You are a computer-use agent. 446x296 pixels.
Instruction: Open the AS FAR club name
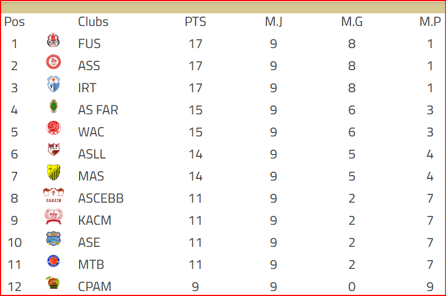pyautogui.click(x=98, y=110)
